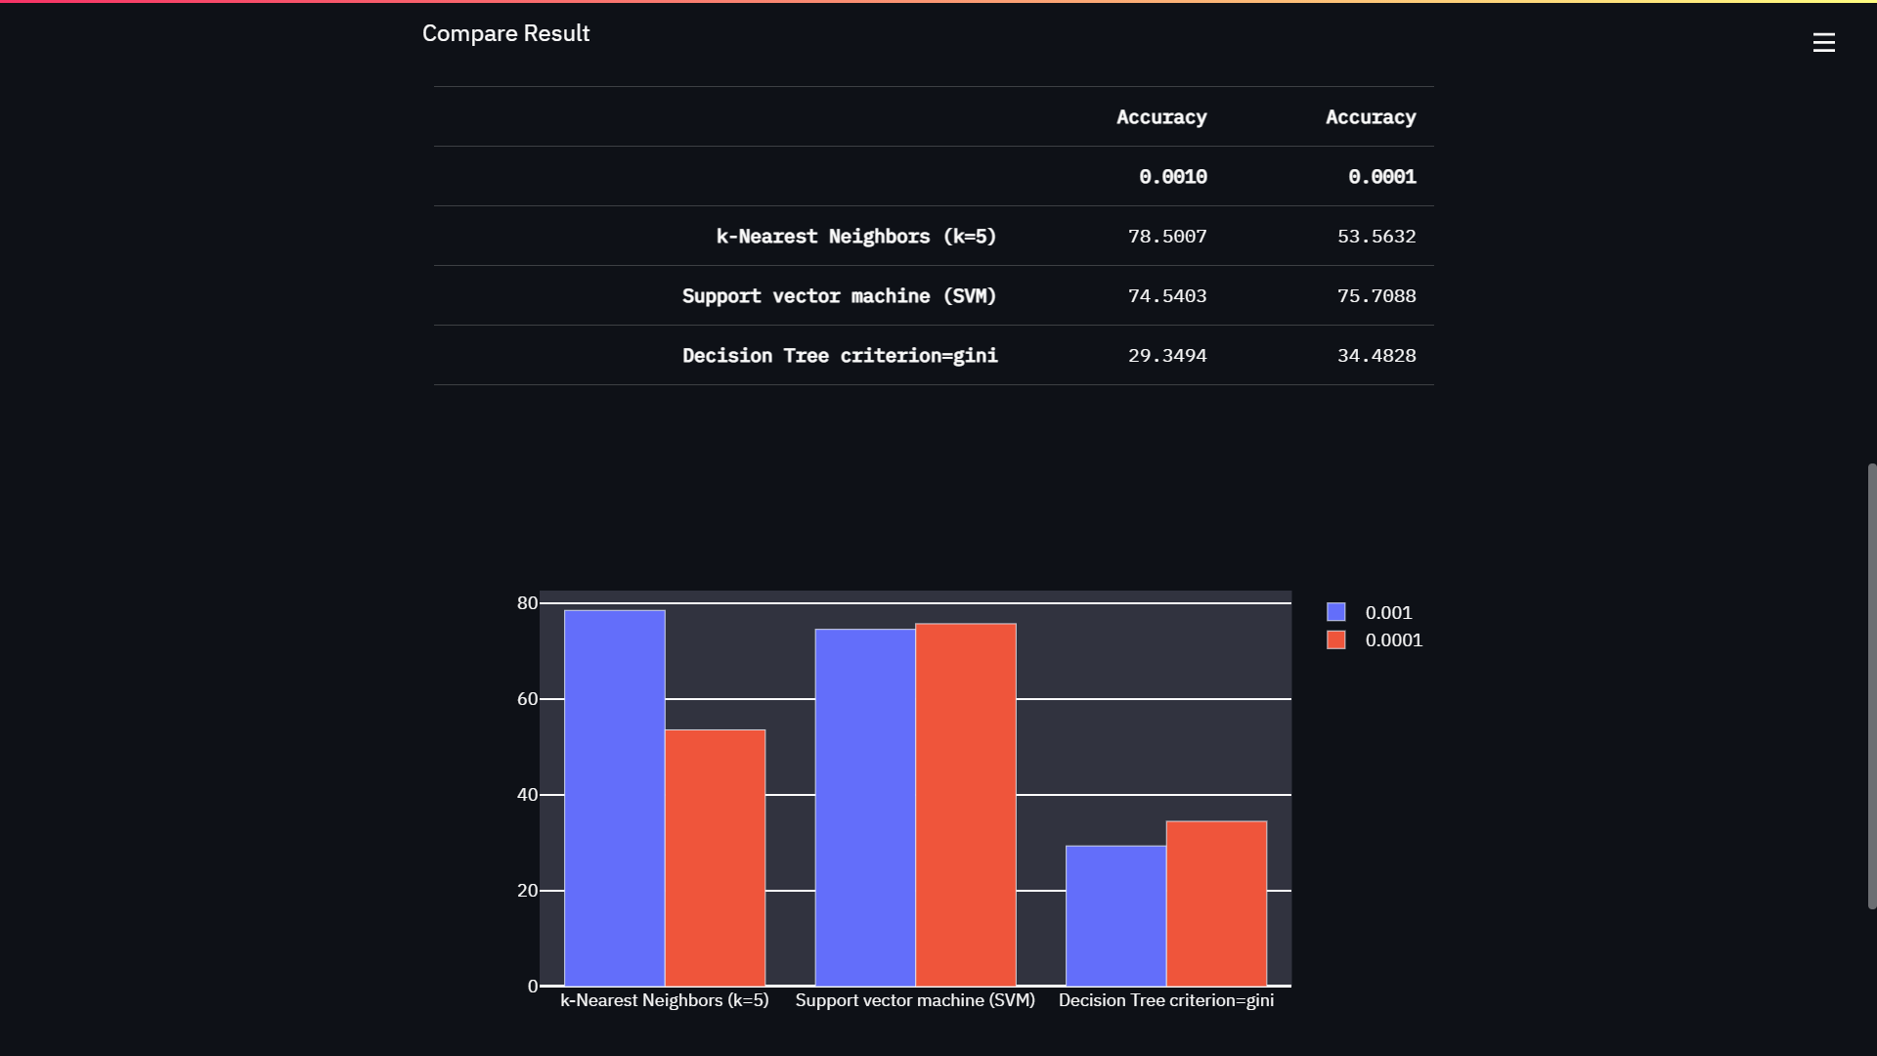The height and width of the screenshot is (1056, 1877).
Task: Click the accuracy value 34.4828
Action: [1376, 355]
